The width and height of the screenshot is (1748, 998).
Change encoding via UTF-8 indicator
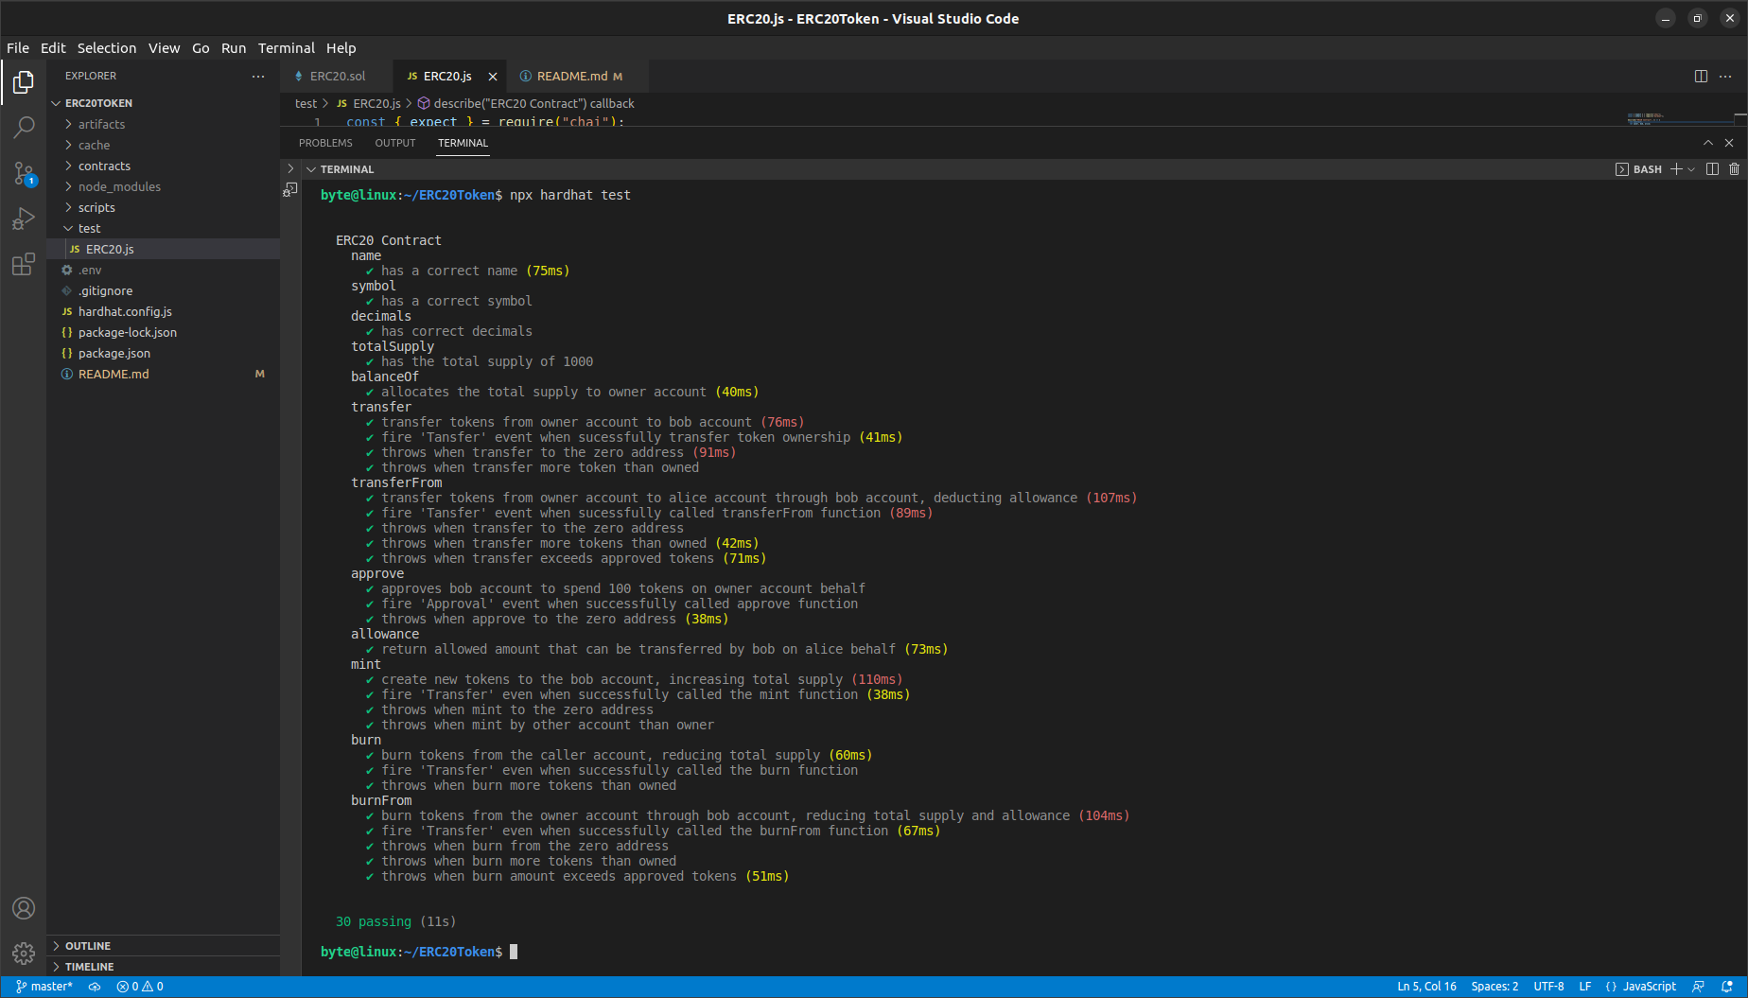click(x=1548, y=987)
